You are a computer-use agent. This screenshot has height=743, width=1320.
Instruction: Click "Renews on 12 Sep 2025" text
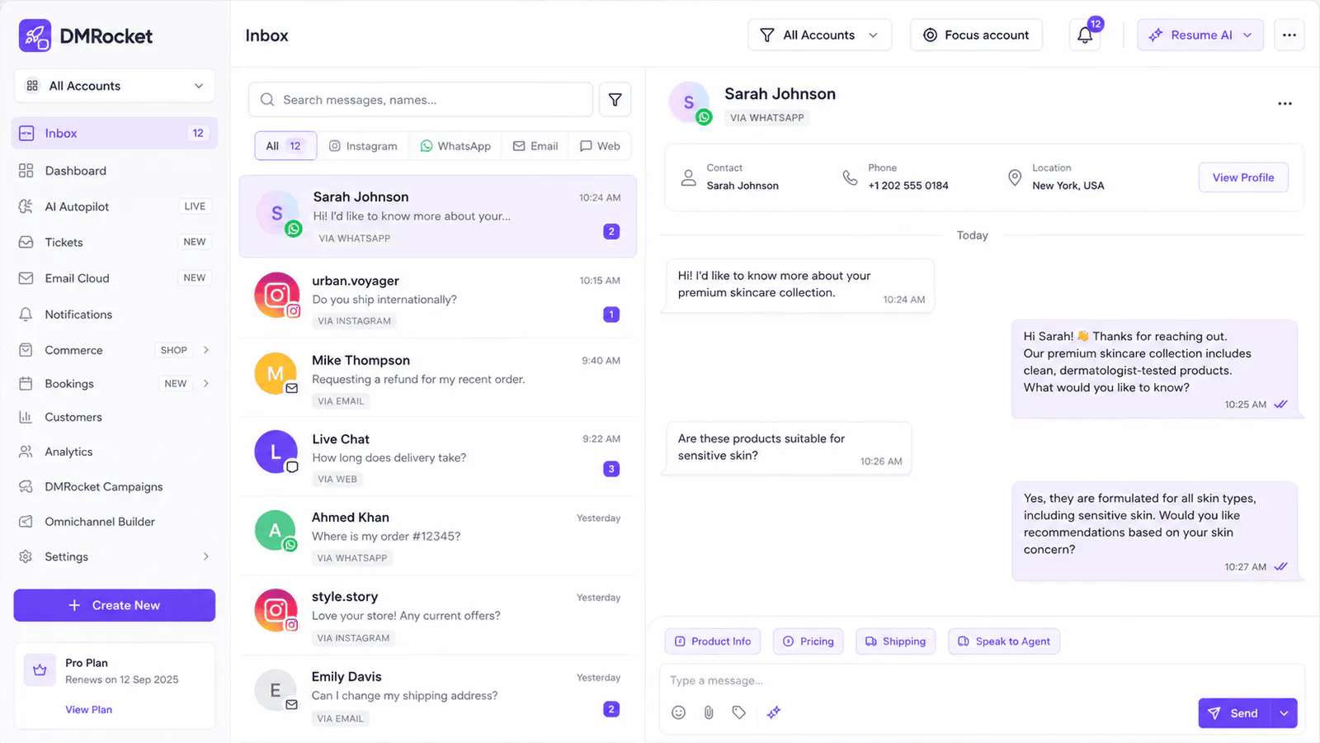pyautogui.click(x=122, y=679)
